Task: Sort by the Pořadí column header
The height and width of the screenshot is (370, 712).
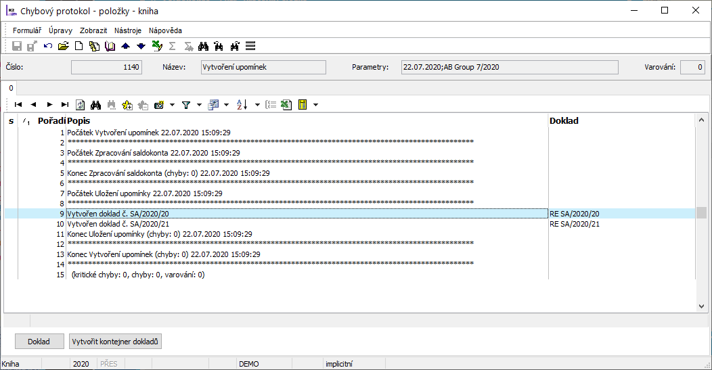Action: click(51, 121)
